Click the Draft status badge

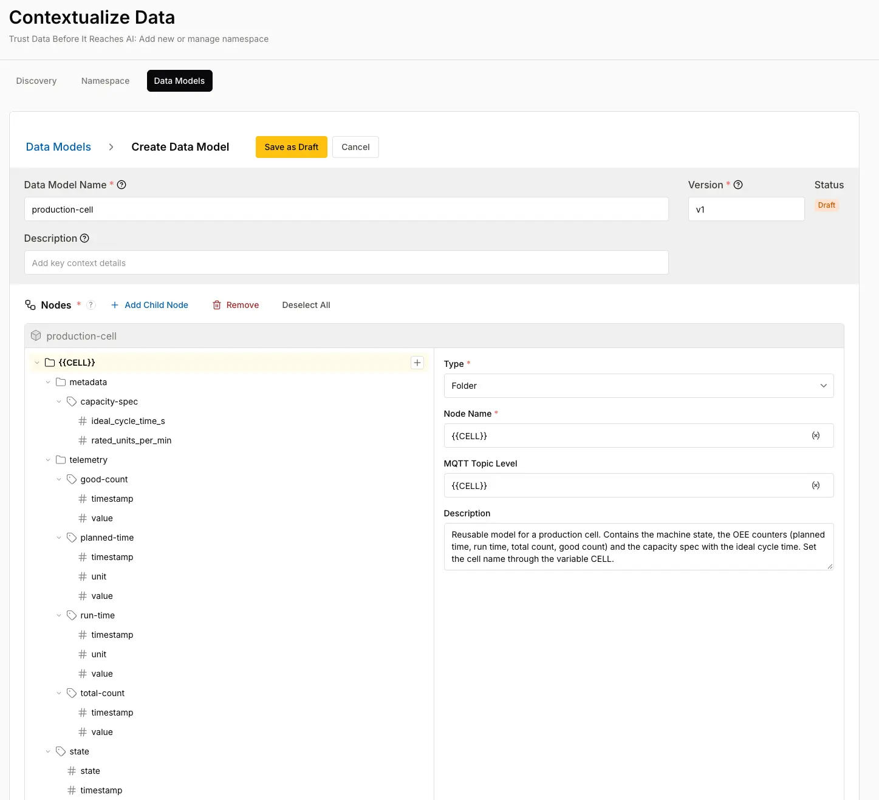[x=826, y=205]
